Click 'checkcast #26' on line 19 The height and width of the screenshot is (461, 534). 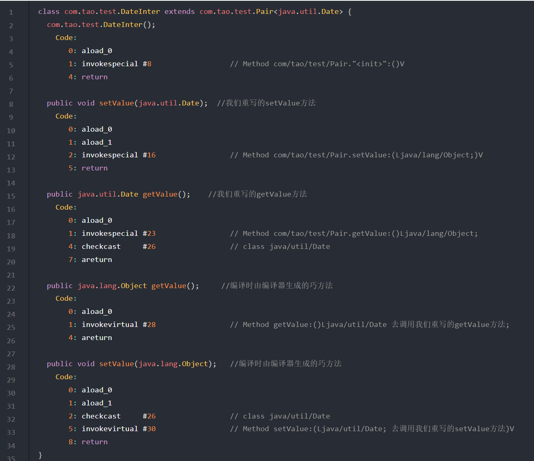(x=119, y=247)
